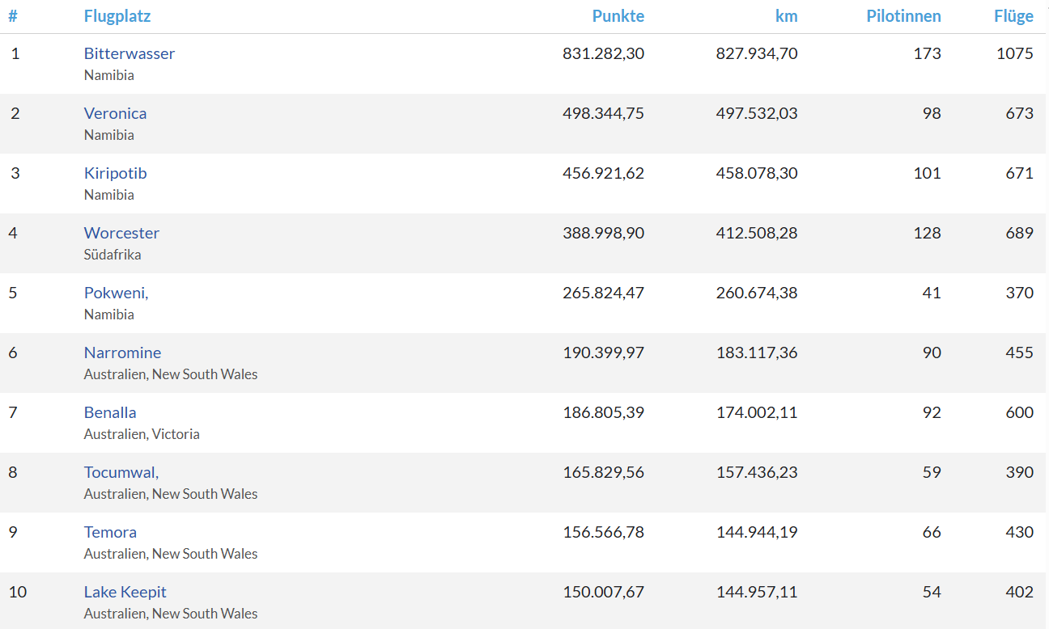Click the # rank column header

point(12,16)
